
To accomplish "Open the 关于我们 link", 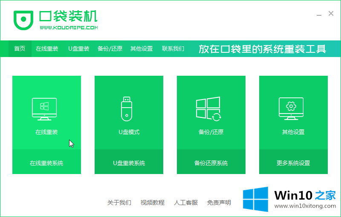I will pyautogui.click(x=119, y=203).
